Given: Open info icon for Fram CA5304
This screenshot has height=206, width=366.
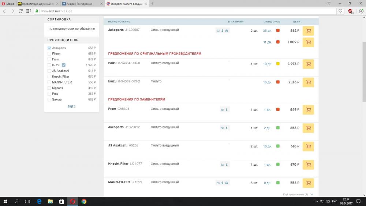Looking at the screenshot, I should (x=227, y=109).
